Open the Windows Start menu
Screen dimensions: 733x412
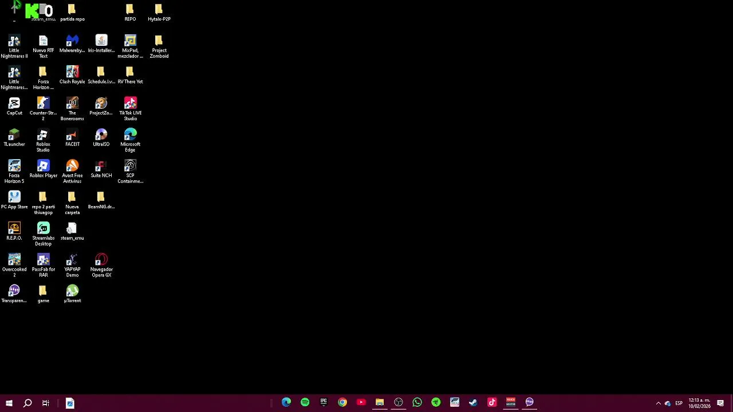click(x=9, y=403)
